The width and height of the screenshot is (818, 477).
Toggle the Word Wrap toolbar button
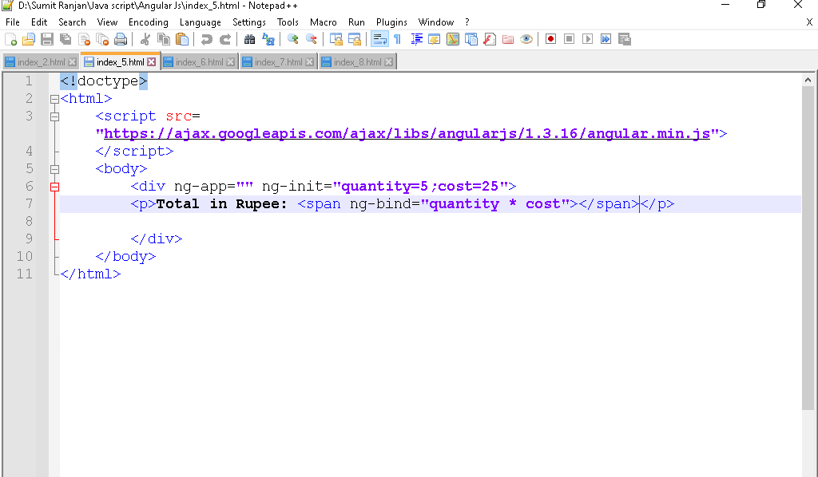click(x=379, y=39)
